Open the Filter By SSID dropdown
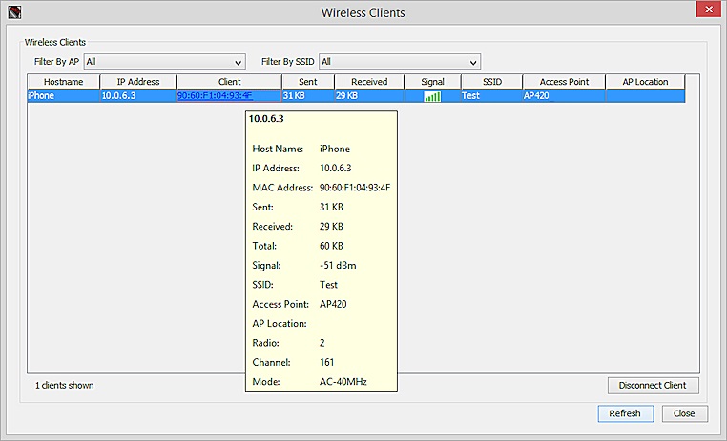 pyautogui.click(x=399, y=62)
